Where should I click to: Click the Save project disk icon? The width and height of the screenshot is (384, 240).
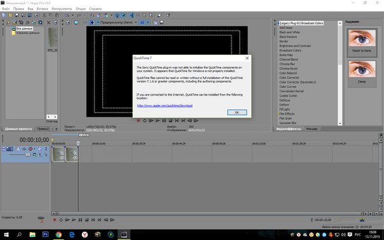17,15
